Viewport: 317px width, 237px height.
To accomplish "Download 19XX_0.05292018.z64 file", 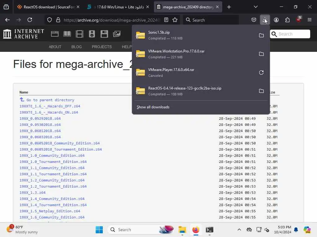I will tap(40, 118).
